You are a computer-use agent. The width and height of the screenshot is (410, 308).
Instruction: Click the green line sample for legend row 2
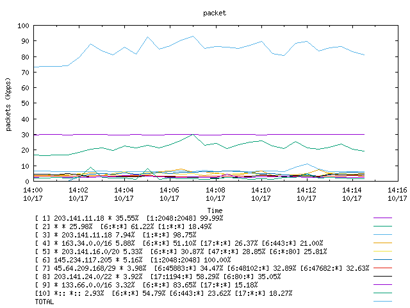click(x=383, y=227)
